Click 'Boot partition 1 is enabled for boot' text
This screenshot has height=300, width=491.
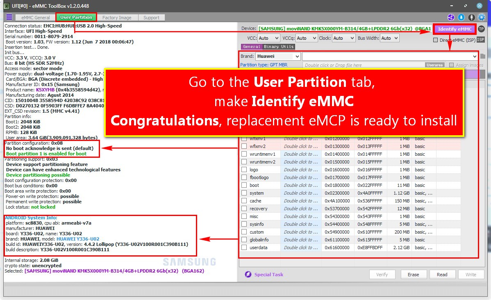pos(46,153)
